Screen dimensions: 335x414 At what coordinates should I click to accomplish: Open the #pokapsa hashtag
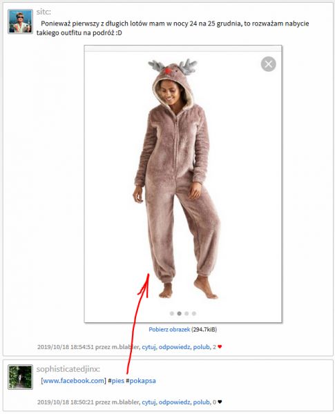(x=141, y=381)
